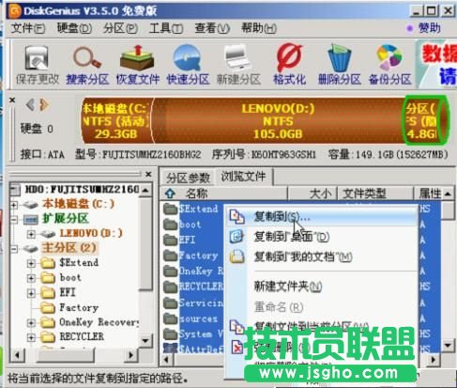Expand the LENOVO (D:) tree node
Screen dimensions: 457x388
pos(31,234)
